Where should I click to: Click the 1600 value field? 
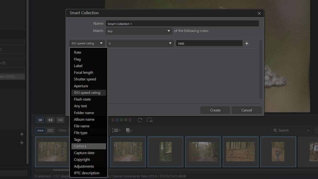click(209, 43)
